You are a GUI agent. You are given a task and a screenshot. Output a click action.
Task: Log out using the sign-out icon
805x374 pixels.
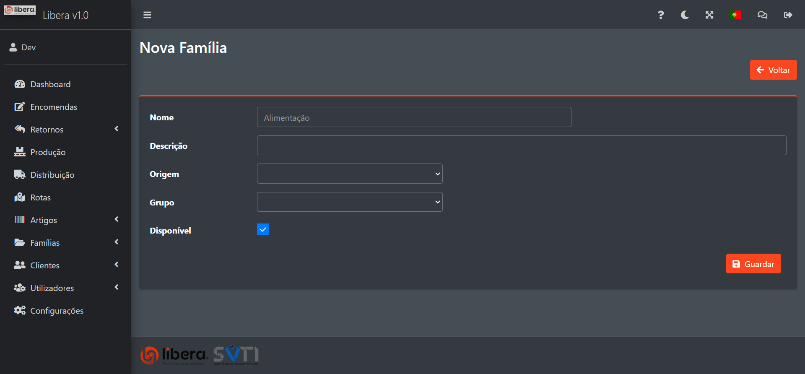coord(788,15)
